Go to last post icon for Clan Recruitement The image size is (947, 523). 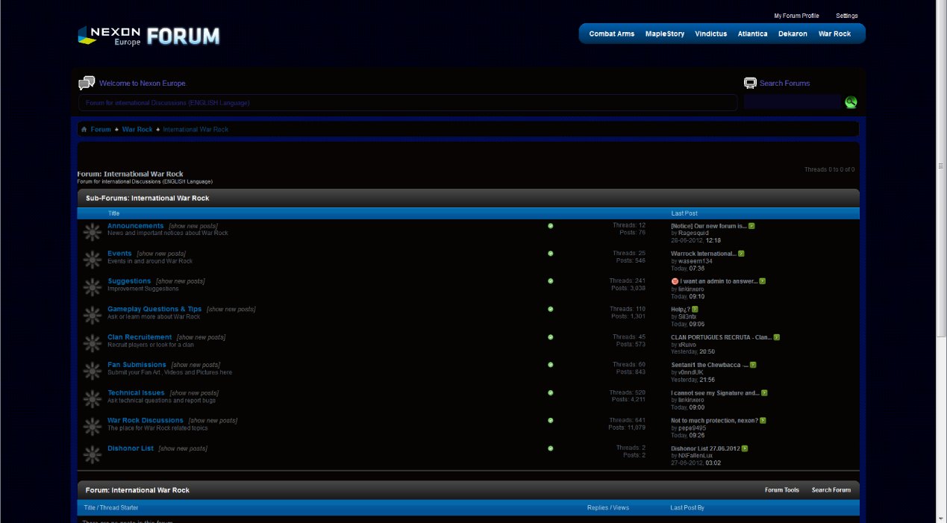pos(776,337)
